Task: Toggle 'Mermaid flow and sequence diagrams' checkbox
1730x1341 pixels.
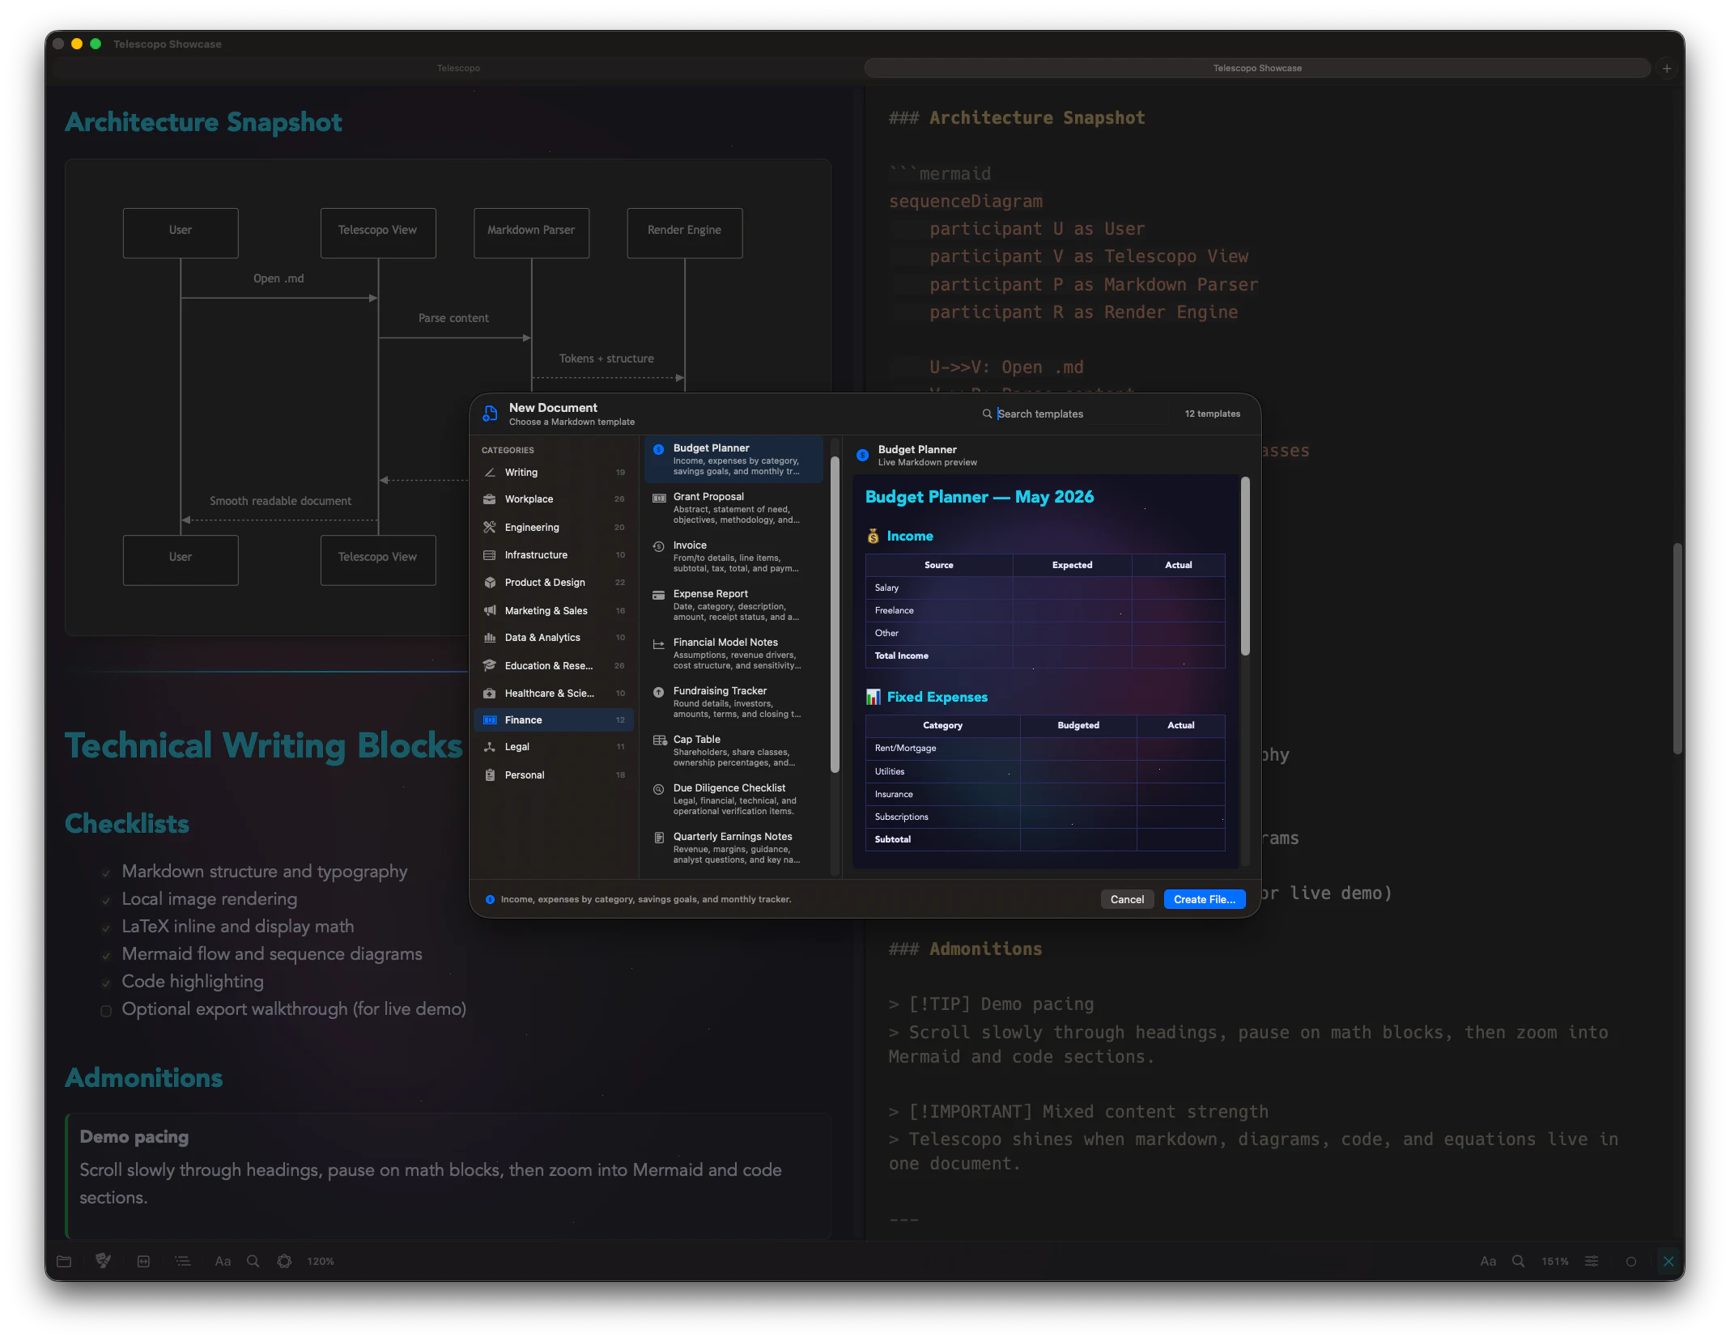Action: [x=106, y=955]
